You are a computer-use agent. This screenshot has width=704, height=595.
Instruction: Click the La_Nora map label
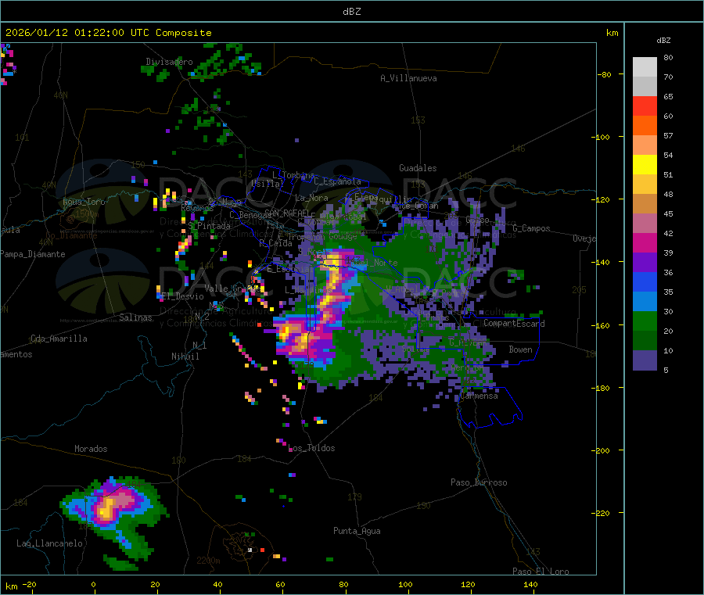(311, 198)
